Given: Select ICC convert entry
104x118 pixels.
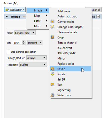Looking at the screenshot, I should click(x=70, y=48).
